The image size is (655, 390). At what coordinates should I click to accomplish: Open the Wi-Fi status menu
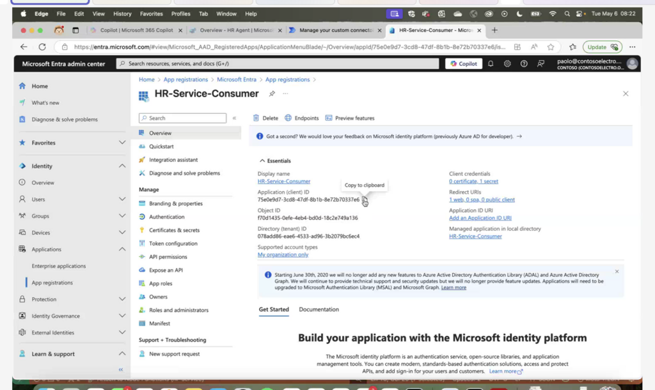tap(553, 14)
